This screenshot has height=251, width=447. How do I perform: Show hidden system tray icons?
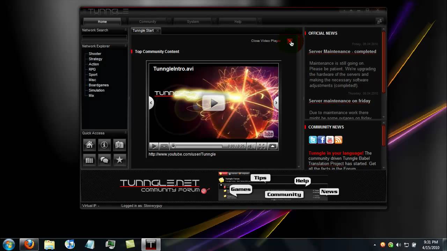(375, 245)
